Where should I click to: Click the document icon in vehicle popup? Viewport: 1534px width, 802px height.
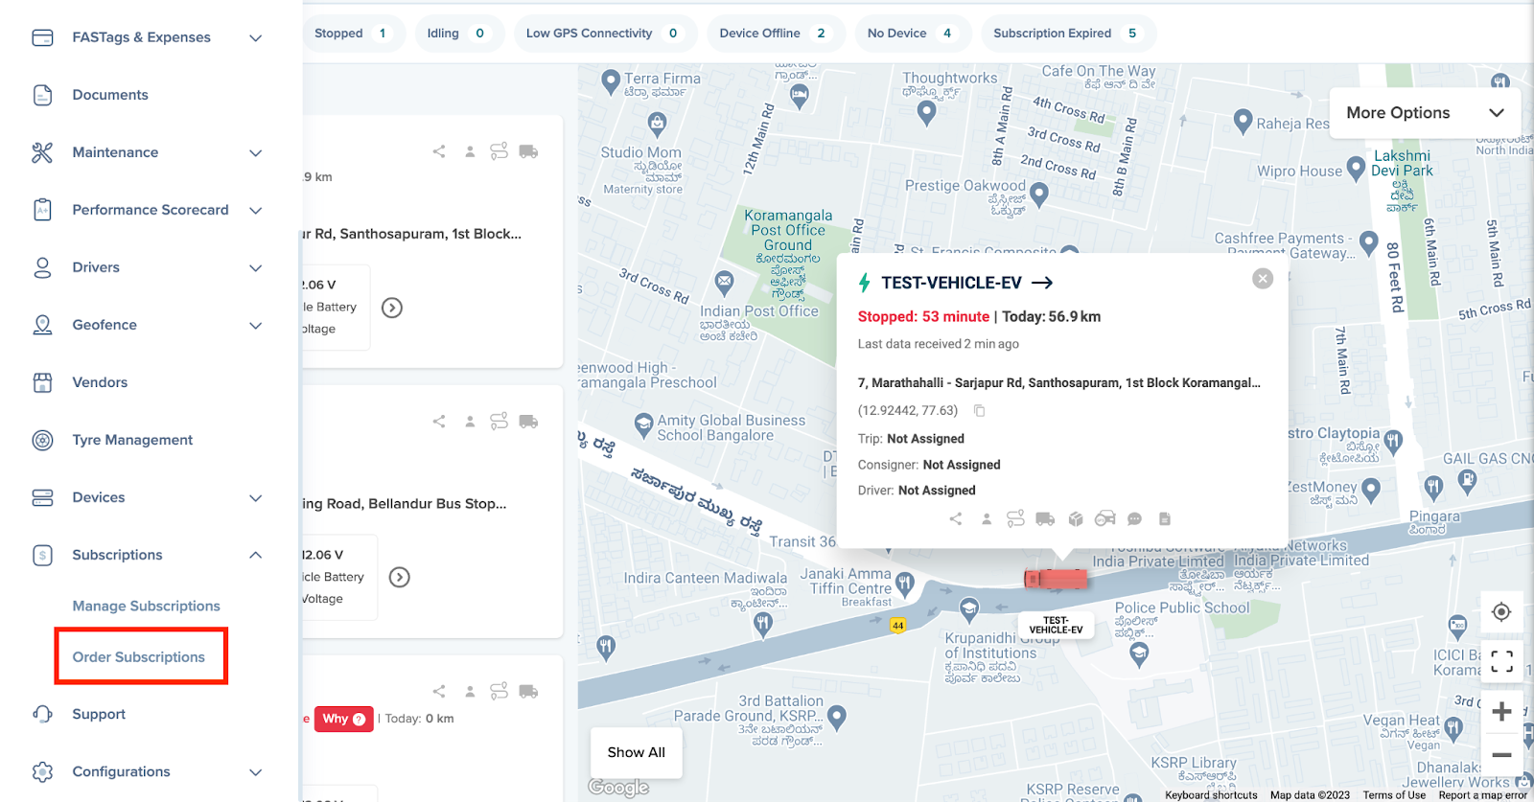click(x=1165, y=518)
